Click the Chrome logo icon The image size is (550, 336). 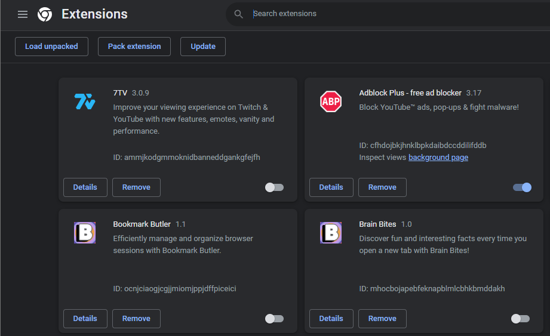coord(45,14)
